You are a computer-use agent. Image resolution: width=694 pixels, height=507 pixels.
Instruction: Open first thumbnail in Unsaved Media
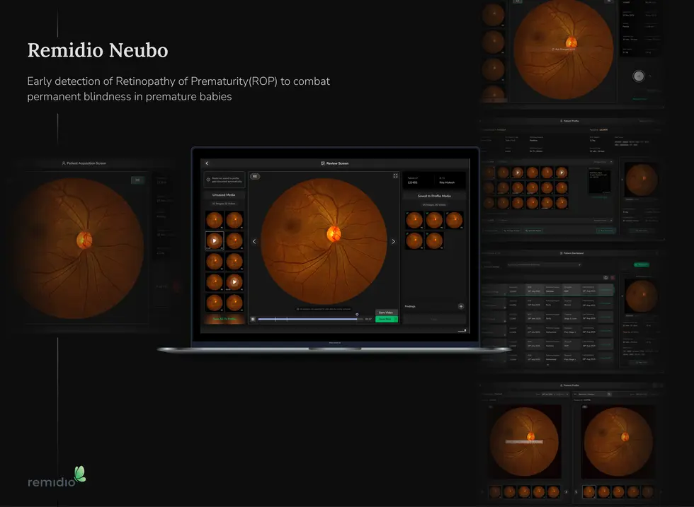click(214, 220)
